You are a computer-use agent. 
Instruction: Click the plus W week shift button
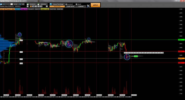41,6
